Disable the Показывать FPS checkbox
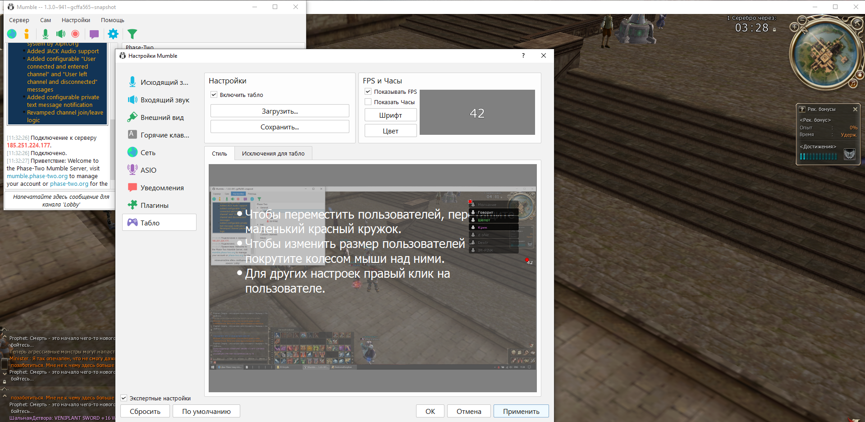This screenshot has width=865, height=422. pyautogui.click(x=368, y=92)
